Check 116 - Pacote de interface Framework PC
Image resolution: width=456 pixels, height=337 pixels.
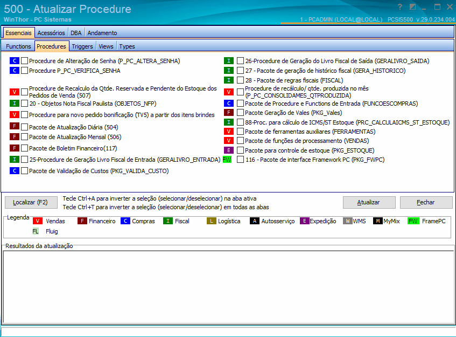[x=240, y=160]
